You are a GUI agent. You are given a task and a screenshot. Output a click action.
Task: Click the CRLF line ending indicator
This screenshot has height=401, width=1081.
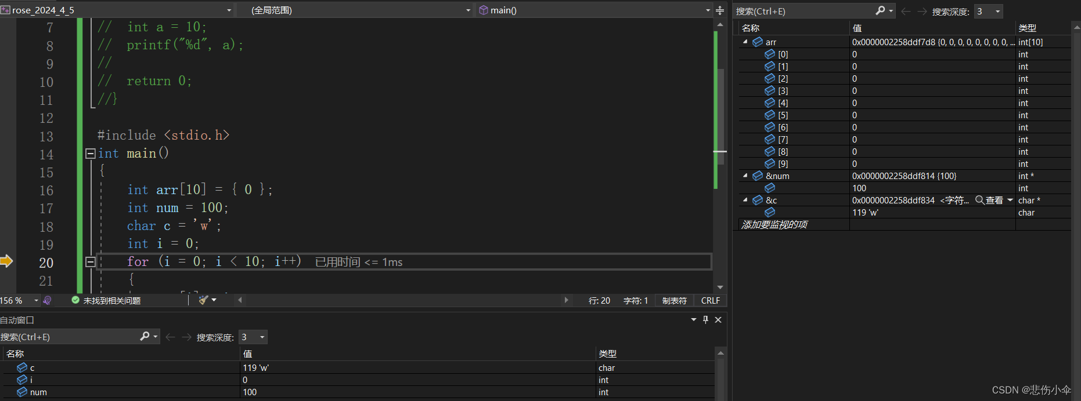[711, 300]
